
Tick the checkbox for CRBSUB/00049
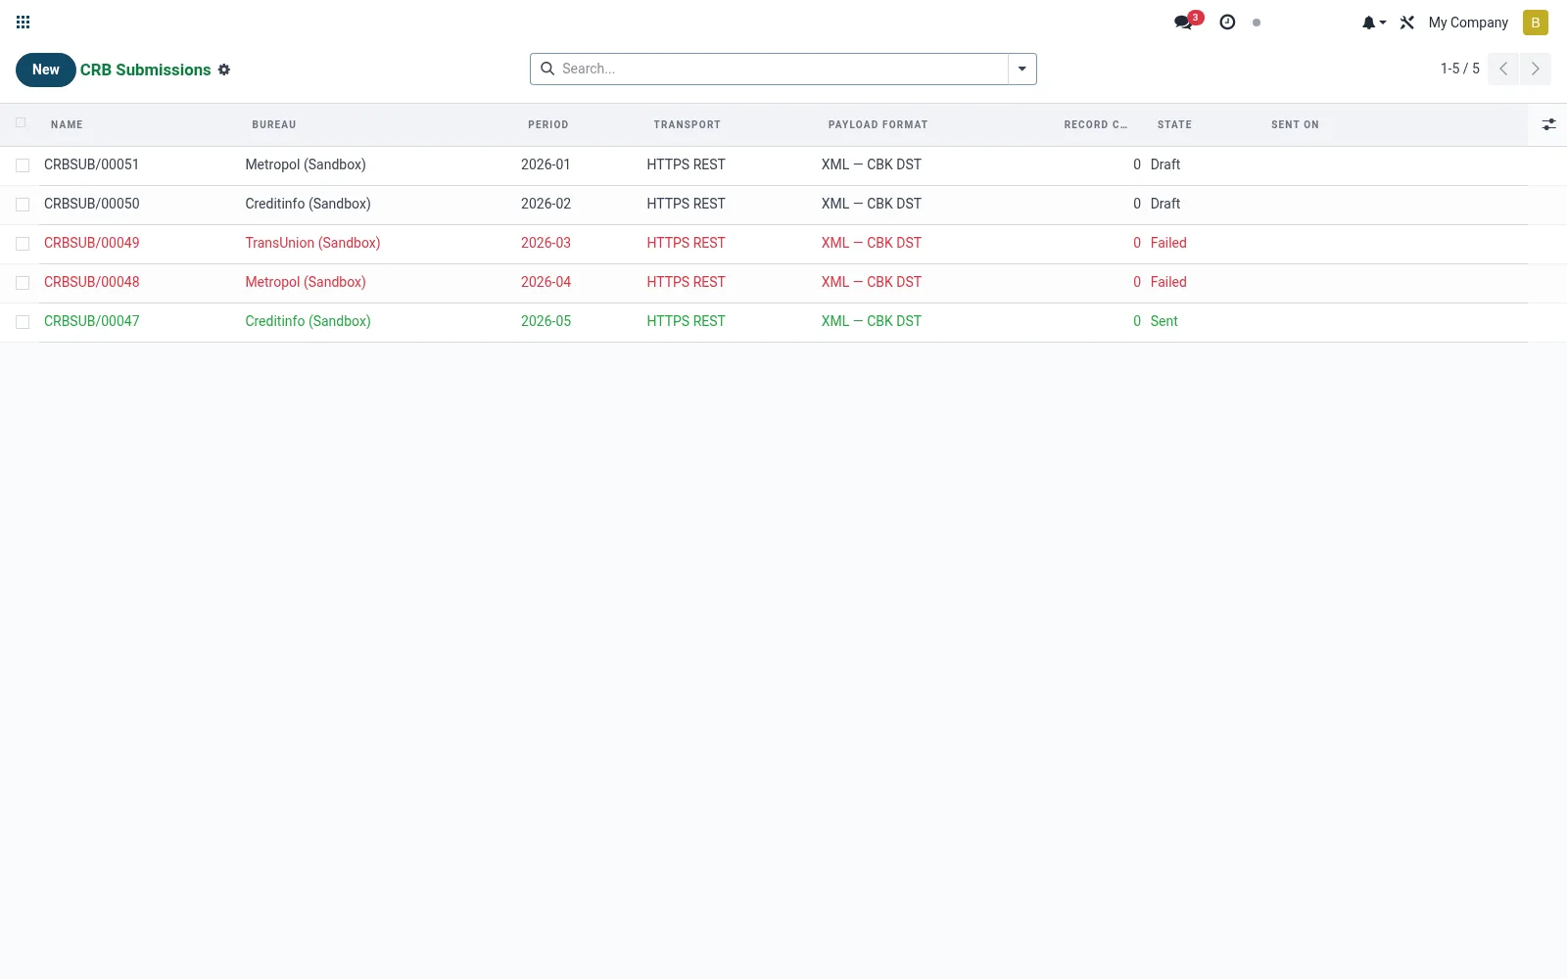coord(23,244)
